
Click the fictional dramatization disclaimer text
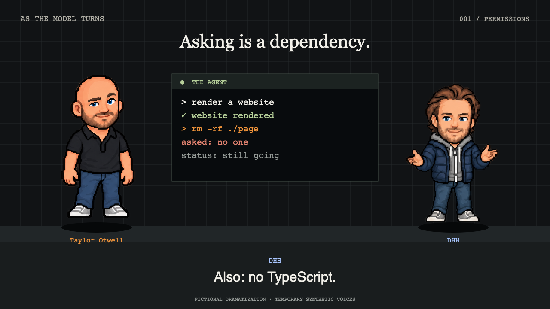click(275, 299)
